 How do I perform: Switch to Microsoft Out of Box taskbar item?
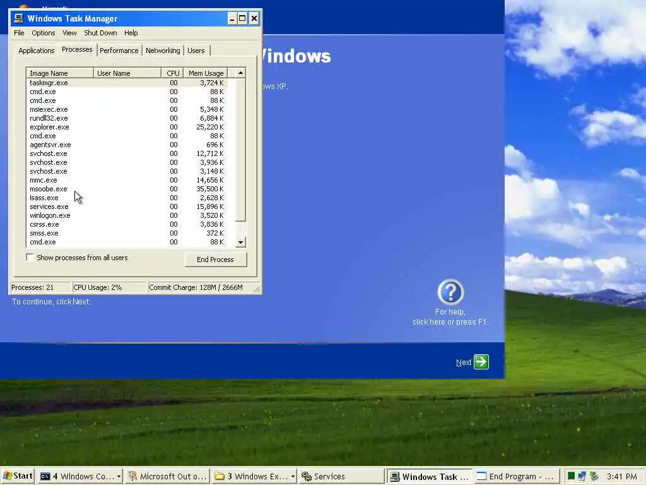point(168,476)
